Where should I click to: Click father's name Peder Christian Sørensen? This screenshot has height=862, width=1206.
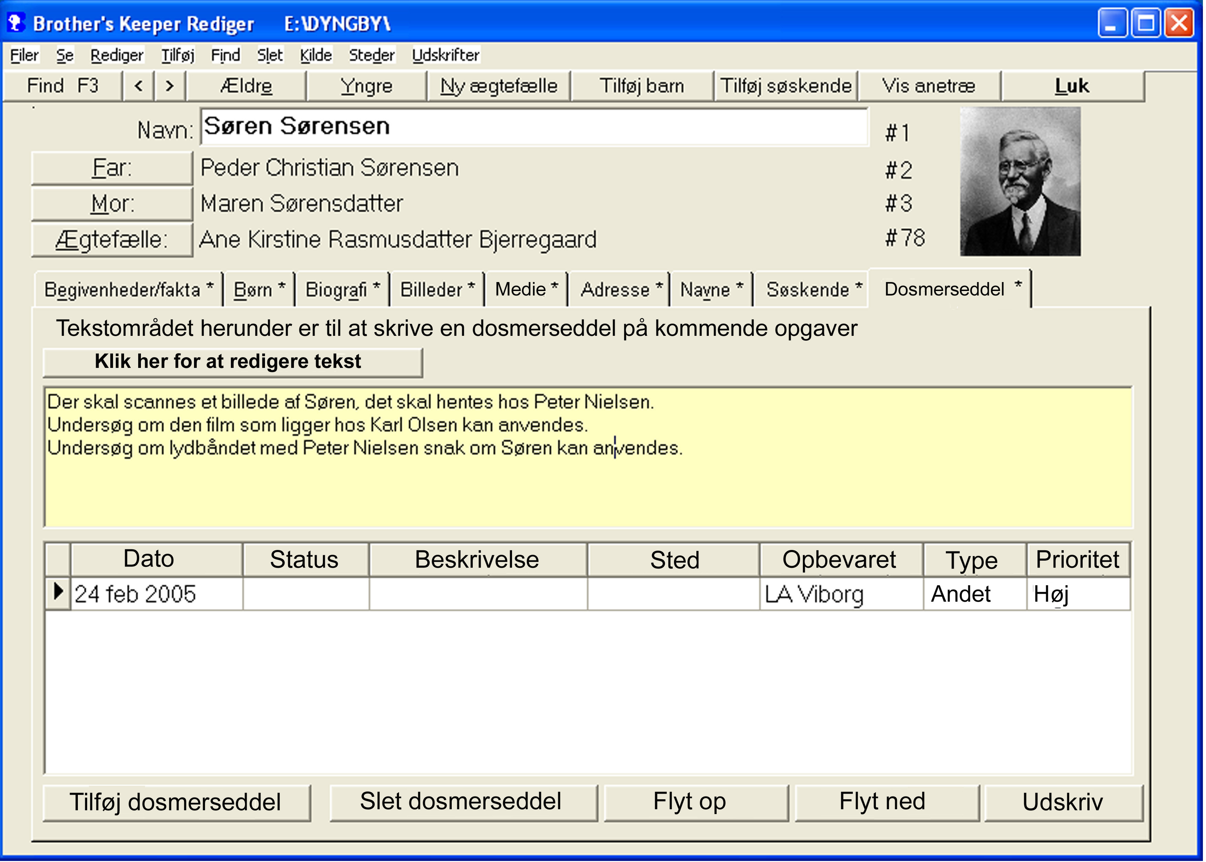[329, 168]
